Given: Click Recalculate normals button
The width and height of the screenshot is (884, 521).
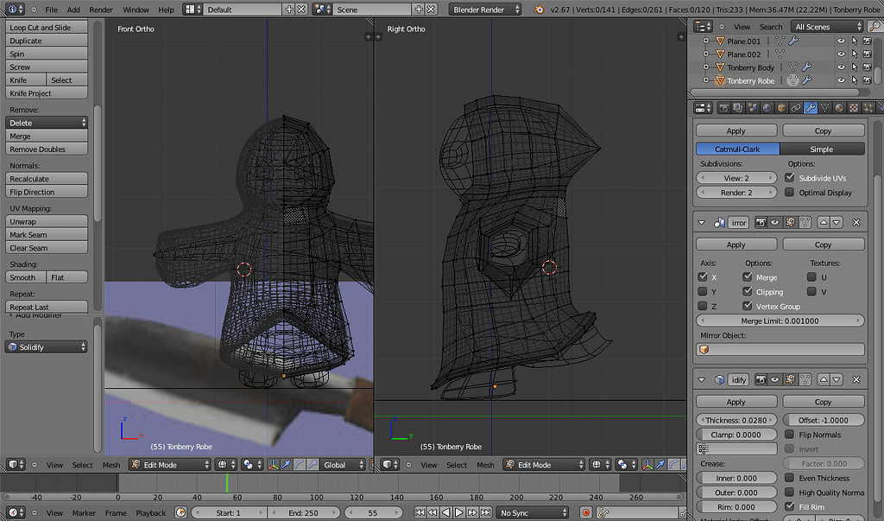Looking at the screenshot, I should 47,178.
